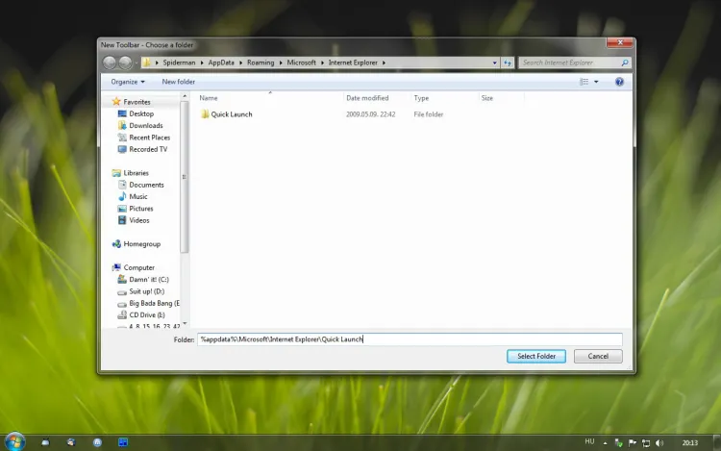
Task: Click the Cancel button
Action: coord(598,357)
